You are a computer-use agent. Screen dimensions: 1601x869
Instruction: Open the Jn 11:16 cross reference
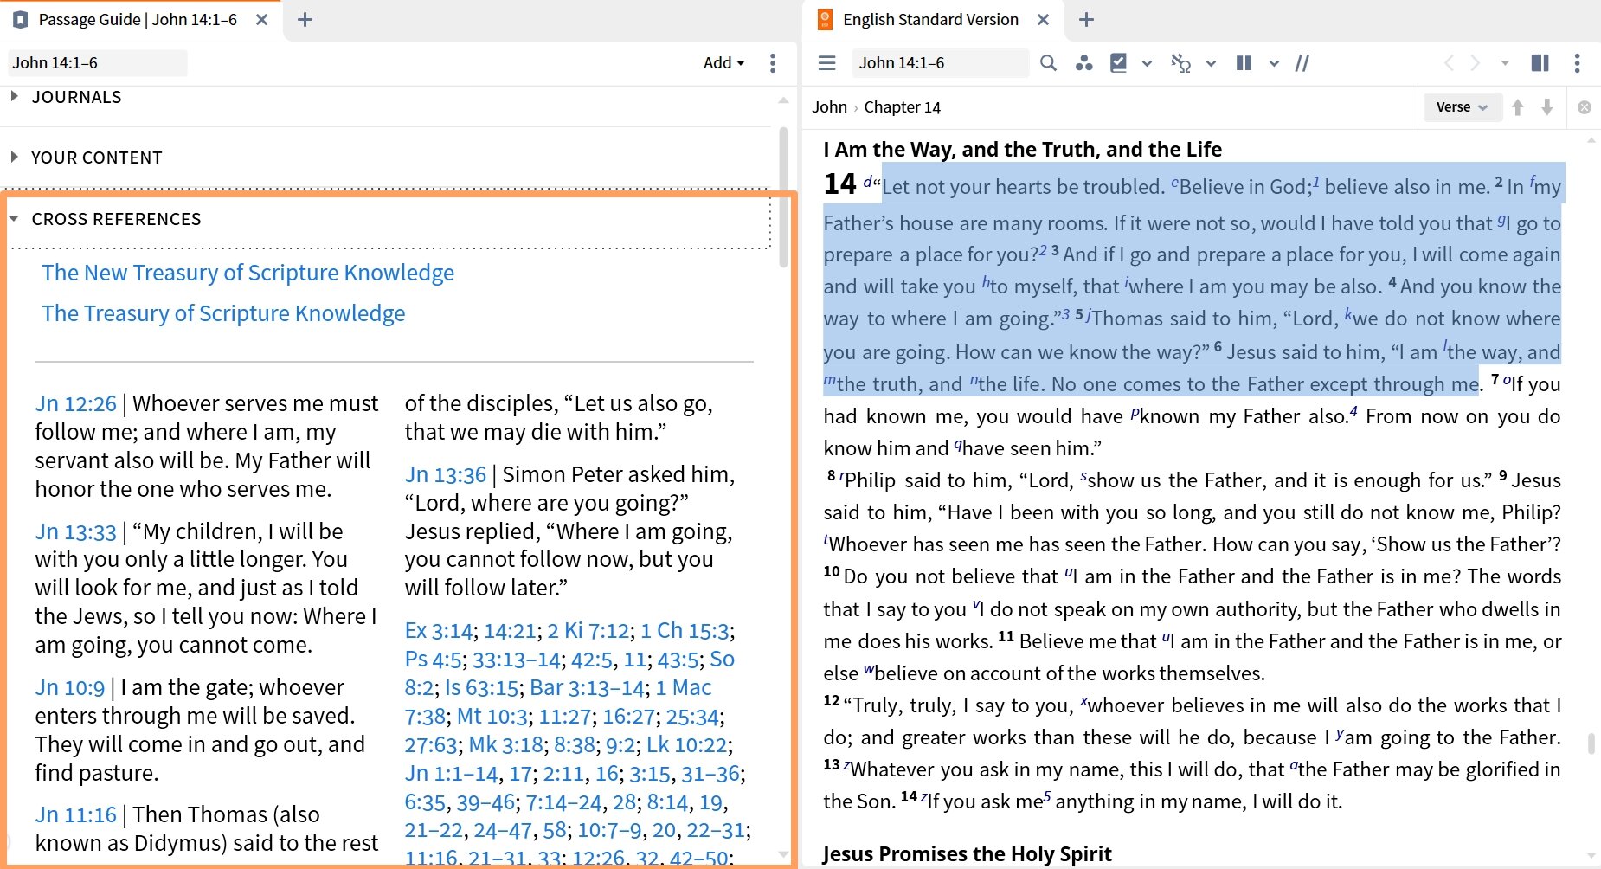tap(75, 815)
